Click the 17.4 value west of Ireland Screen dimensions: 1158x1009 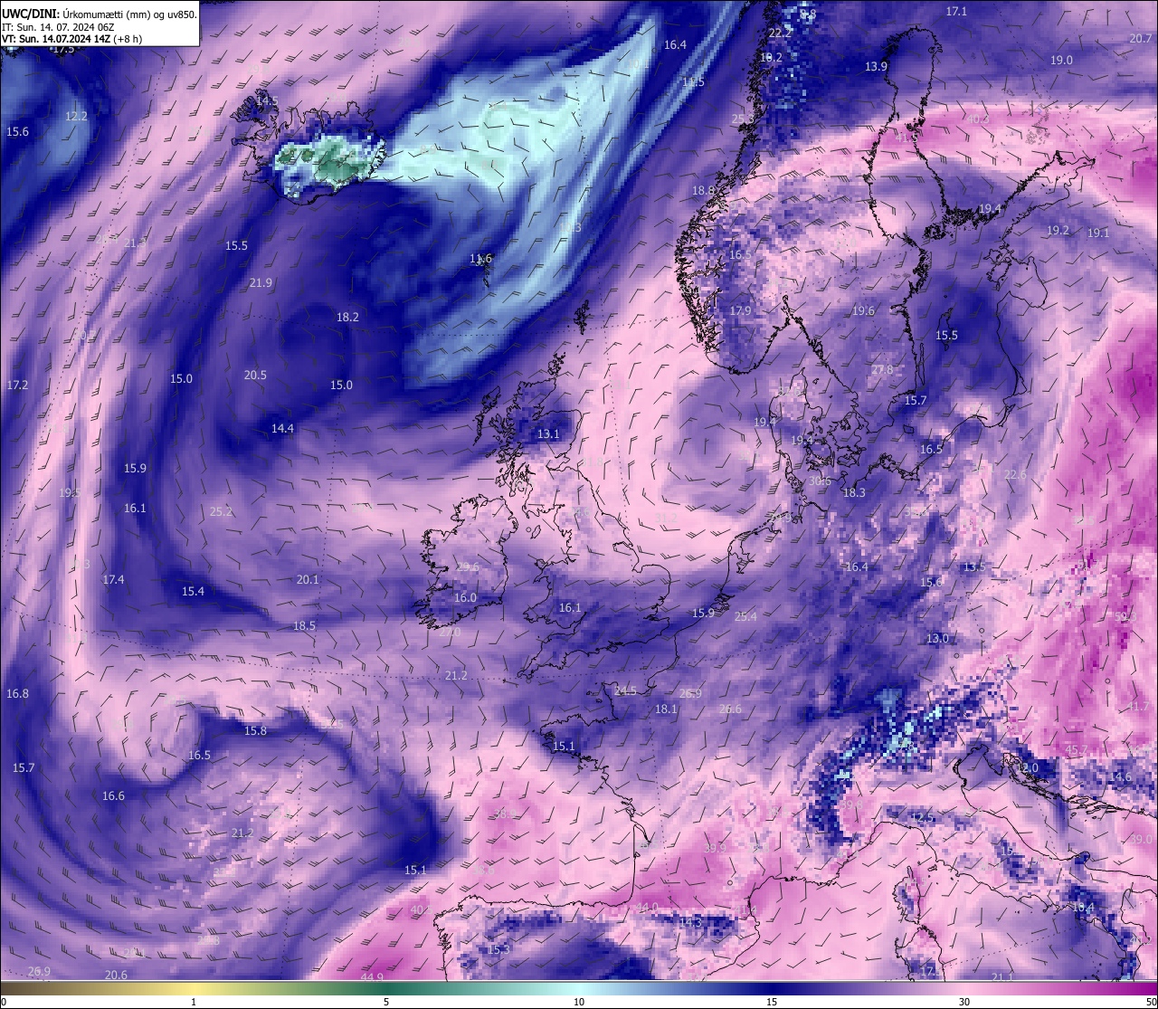(113, 579)
